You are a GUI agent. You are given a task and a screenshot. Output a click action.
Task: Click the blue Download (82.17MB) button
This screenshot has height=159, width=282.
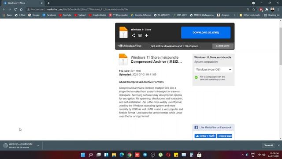click(x=206, y=33)
